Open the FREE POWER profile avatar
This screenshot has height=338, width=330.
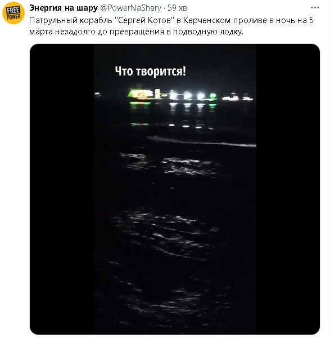click(13, 14)
